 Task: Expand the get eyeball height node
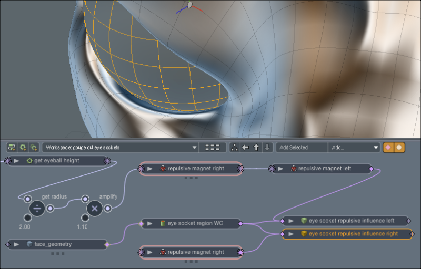pos(17,161)
